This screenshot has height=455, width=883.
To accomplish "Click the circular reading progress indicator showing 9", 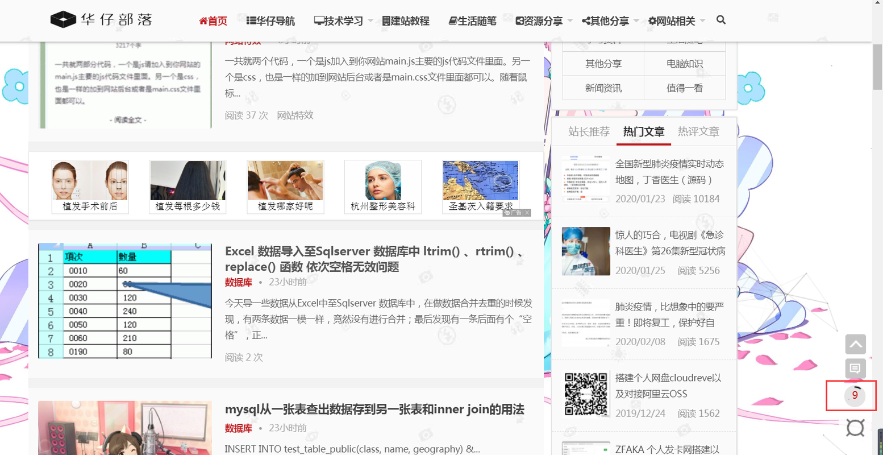I will coord(855,395).
